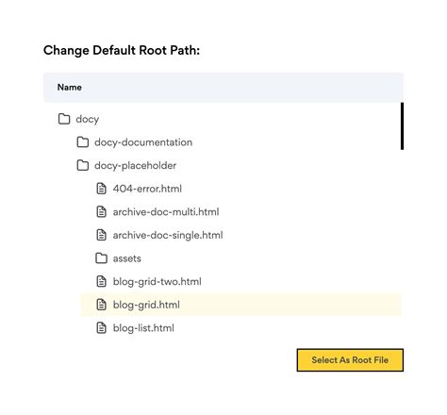The height and width of the screenshot is (415, 447).
Task: Click the docy folder icon
Action: pos(64,119)
